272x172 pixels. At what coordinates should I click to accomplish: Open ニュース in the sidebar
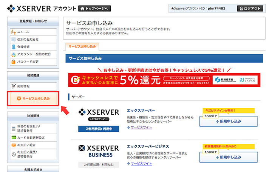click(33, 32)
